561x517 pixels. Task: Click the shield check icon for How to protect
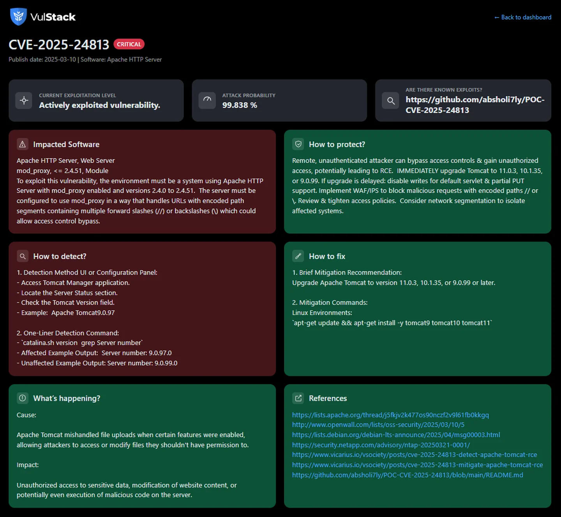click(298, 145)
